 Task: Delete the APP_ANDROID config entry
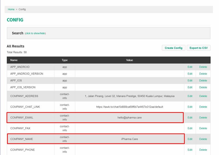coord(203,67)
